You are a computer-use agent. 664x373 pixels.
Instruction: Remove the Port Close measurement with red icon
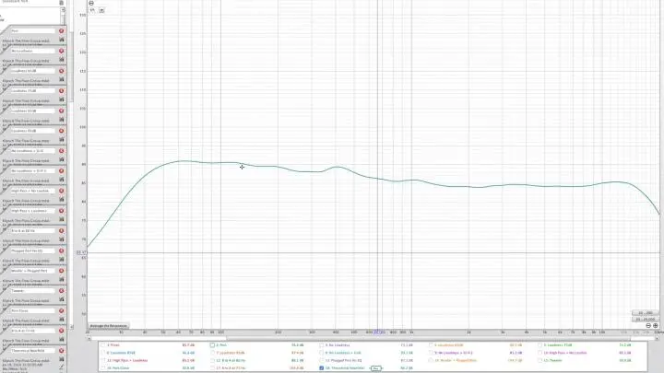click(x=62, y=311)
